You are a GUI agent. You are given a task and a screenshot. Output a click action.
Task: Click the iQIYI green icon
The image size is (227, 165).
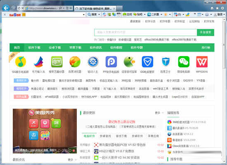coord(57,62)
